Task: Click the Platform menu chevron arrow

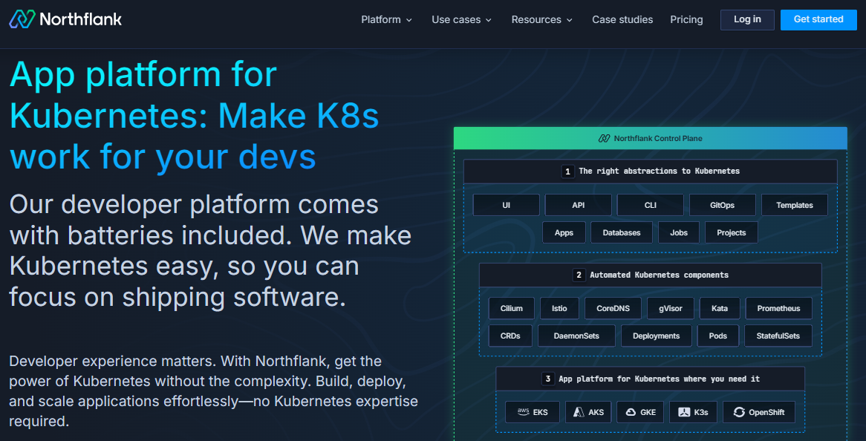Action: coord(408,20)
